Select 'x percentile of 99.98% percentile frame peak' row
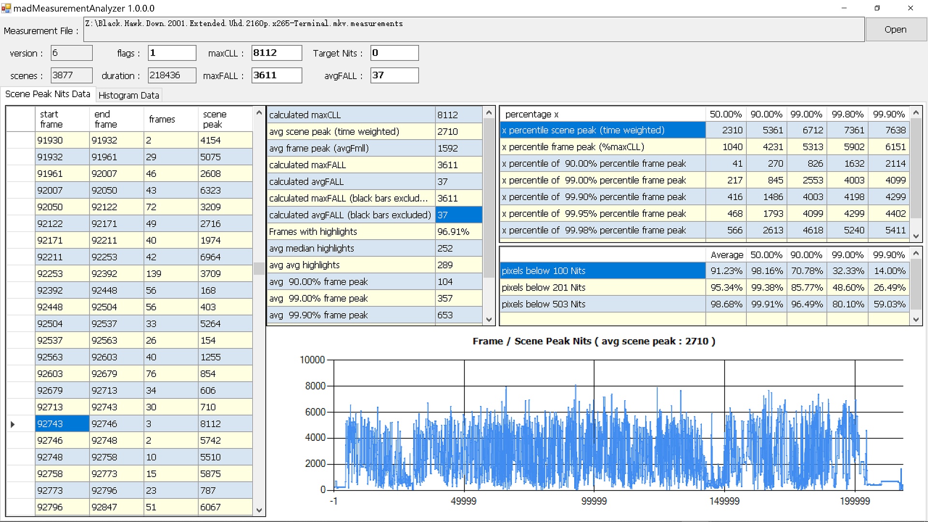 [704, 230]
